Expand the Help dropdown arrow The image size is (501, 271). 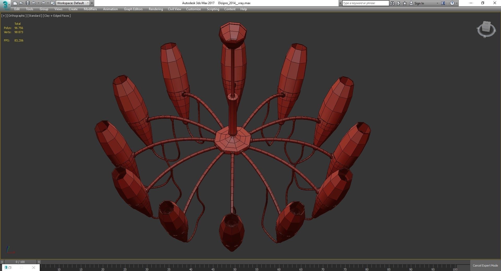coord(457,3)
